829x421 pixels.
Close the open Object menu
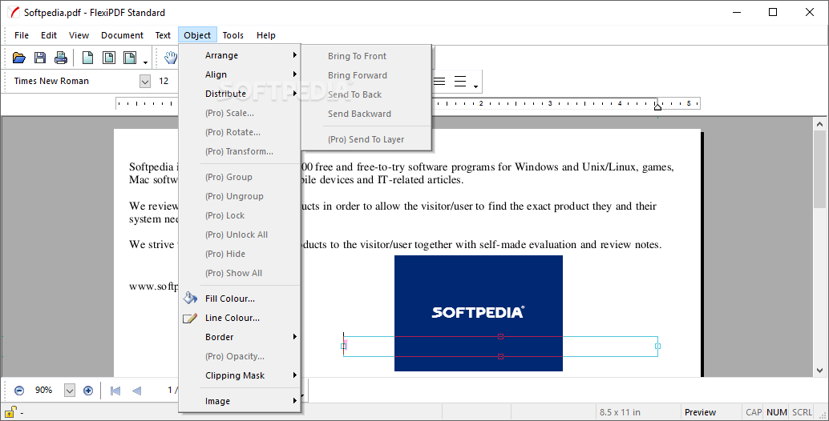(x=197, y=35)
